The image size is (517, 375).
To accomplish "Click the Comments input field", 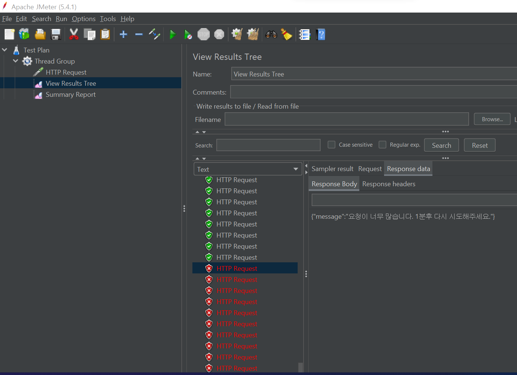I will 373,92.
